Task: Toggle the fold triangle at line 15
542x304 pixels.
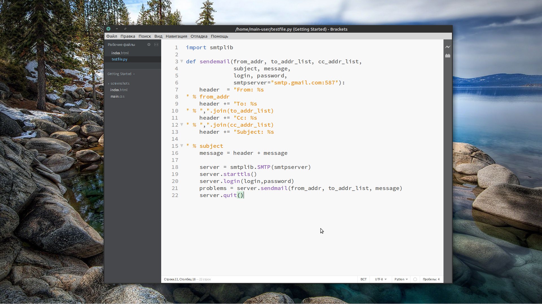Action: click(x=182, y=146)
